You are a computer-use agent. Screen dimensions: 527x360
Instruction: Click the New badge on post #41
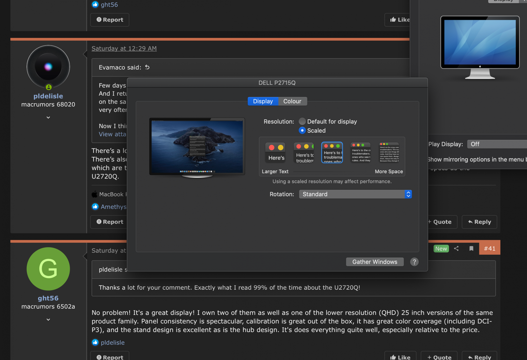[x=441, y=249]
